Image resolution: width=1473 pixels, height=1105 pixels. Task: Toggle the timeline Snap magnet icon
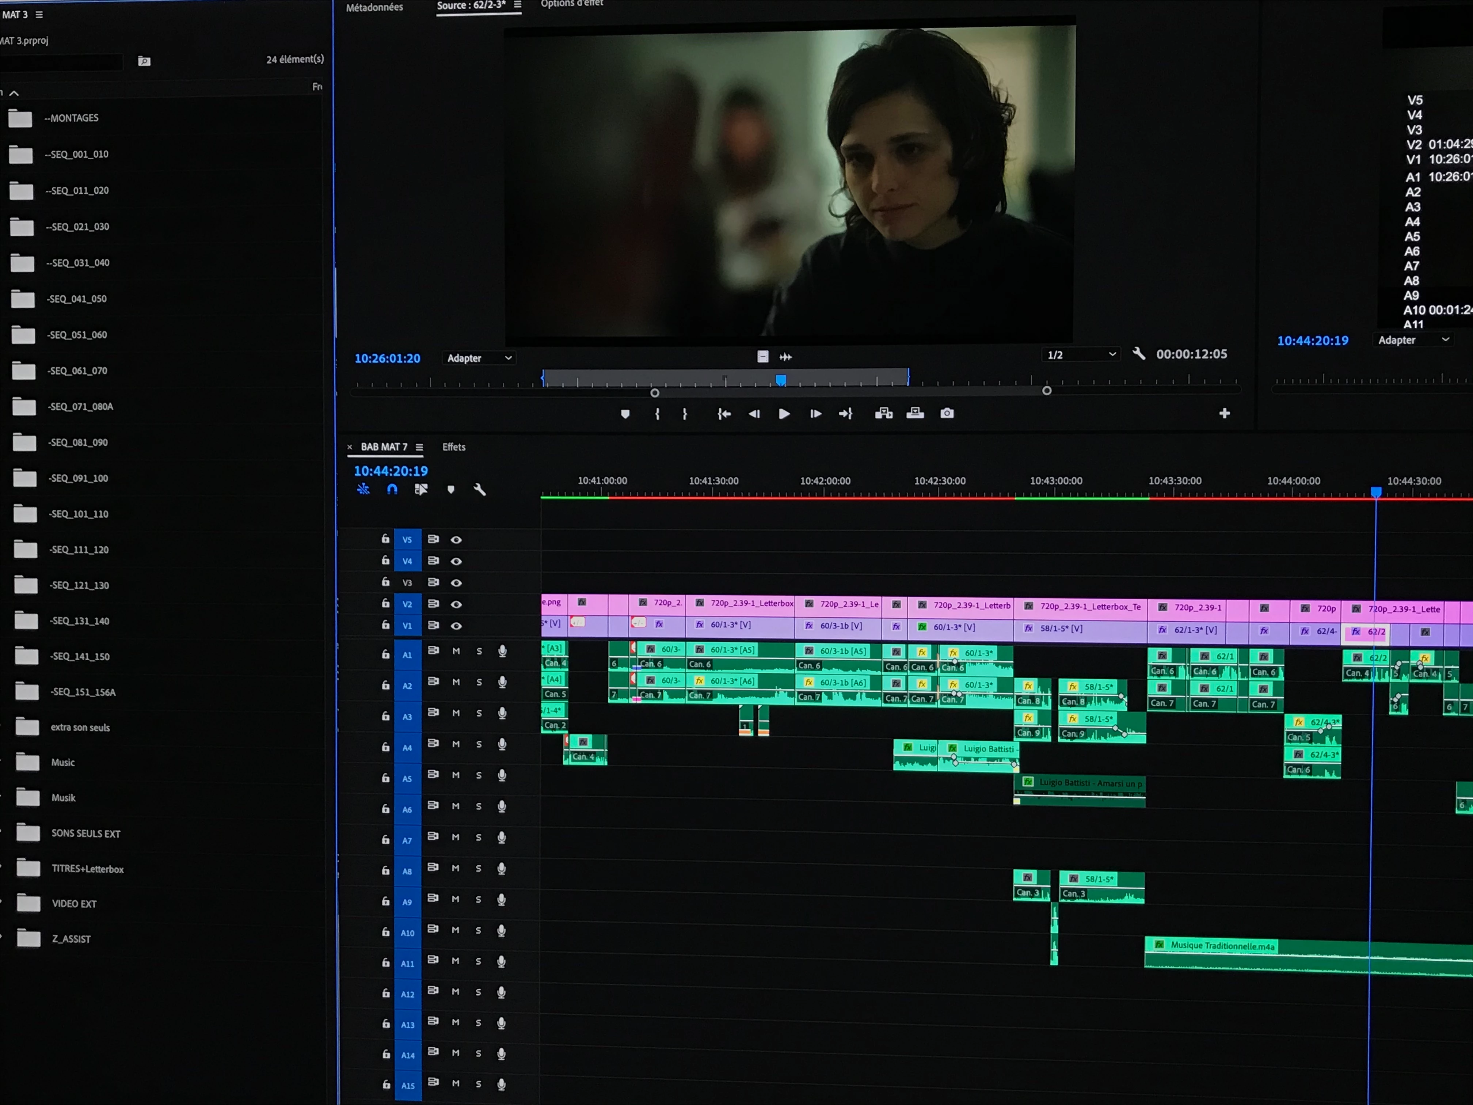point(392,490)
